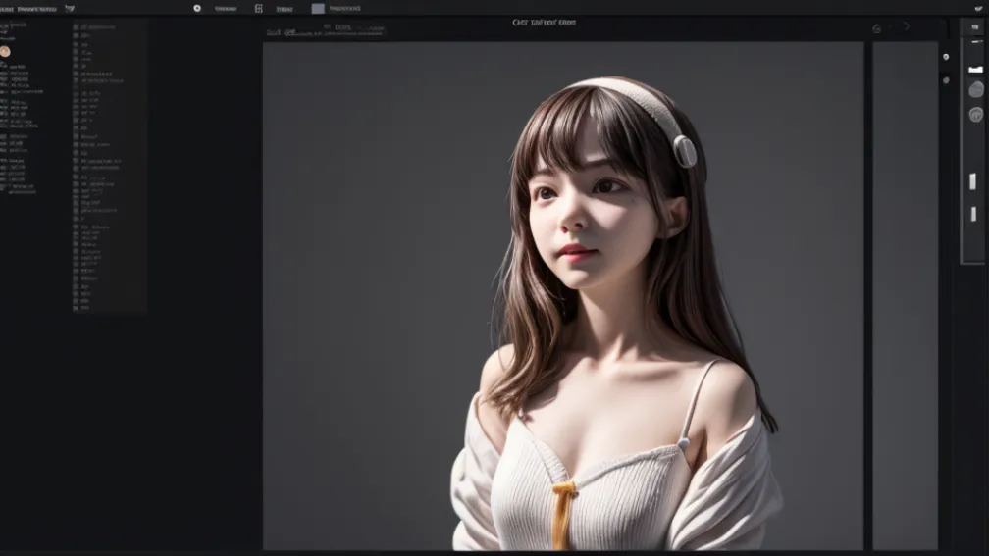Click the home-shaped icon above the viewport
989x556 pixels.
click(x=877, y=28)
